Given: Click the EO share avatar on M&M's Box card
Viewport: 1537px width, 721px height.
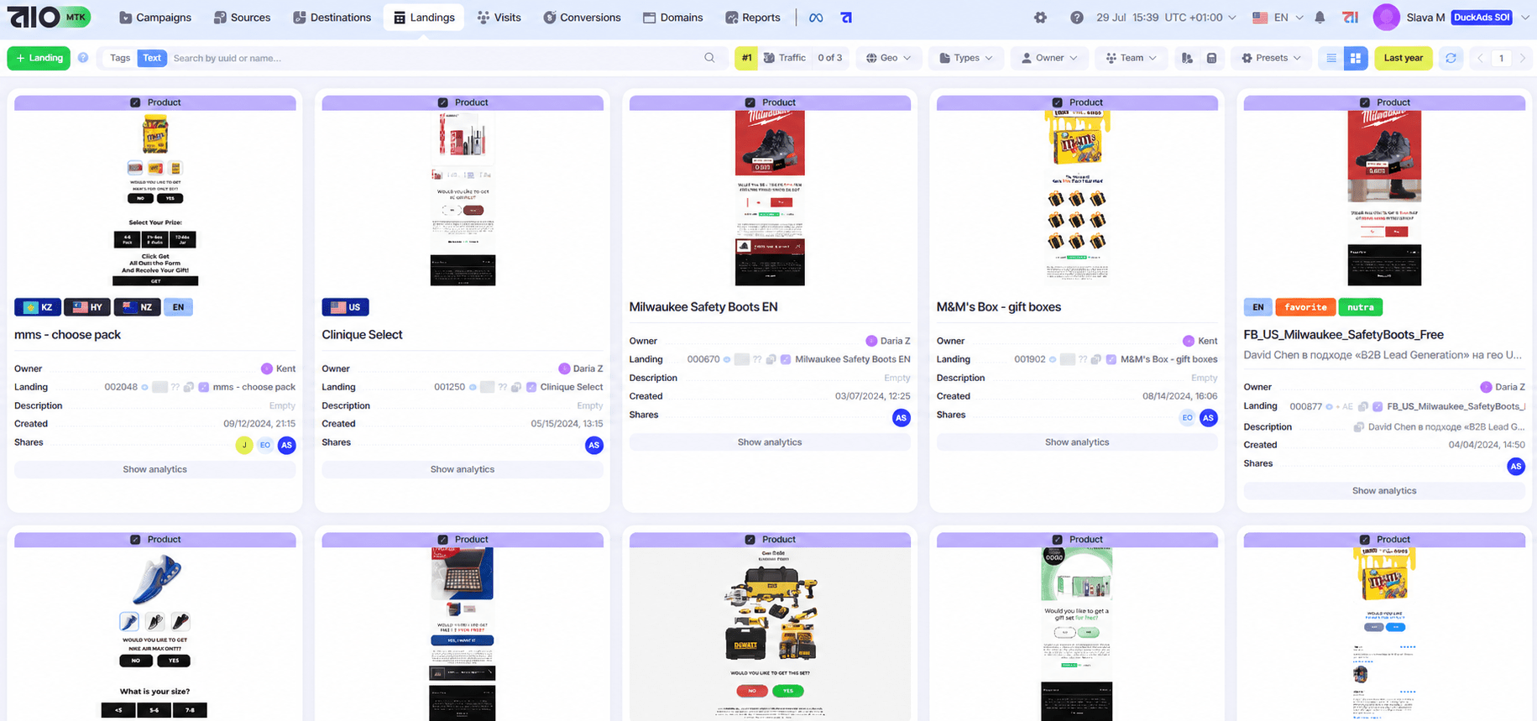Looking at the screenshot, I should click(x=1187, y=417).
